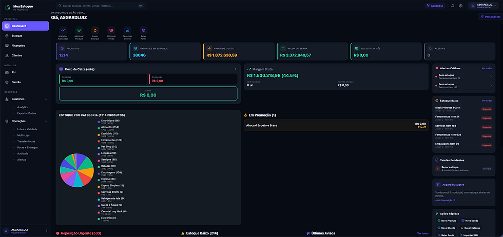Click the Bater Ponto clock shortcut icon

143,30
